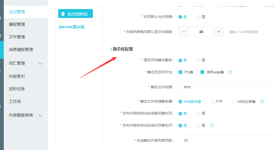Open 站点管理 menu item
Screen dimensions: 274x150
[x=17, y=12]
